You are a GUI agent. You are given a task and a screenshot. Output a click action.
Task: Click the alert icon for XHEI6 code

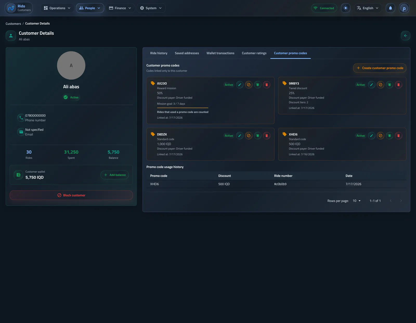[389, 136]
